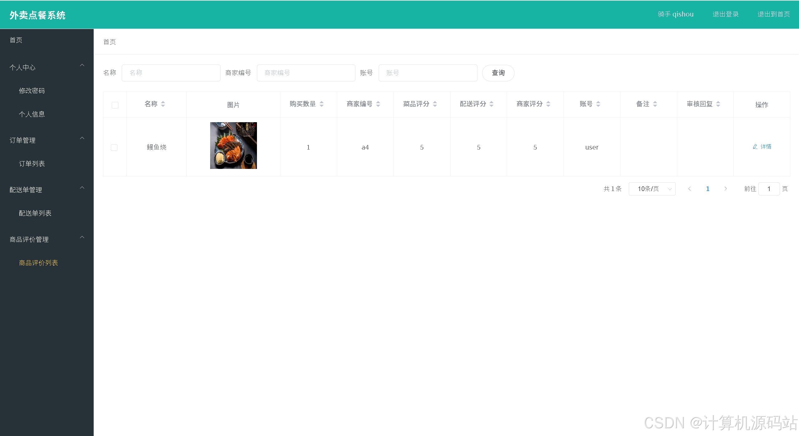This screenshot has width=799, height=436.
Task: Go to previous page arrow
Action: click(x=689, y=189)
